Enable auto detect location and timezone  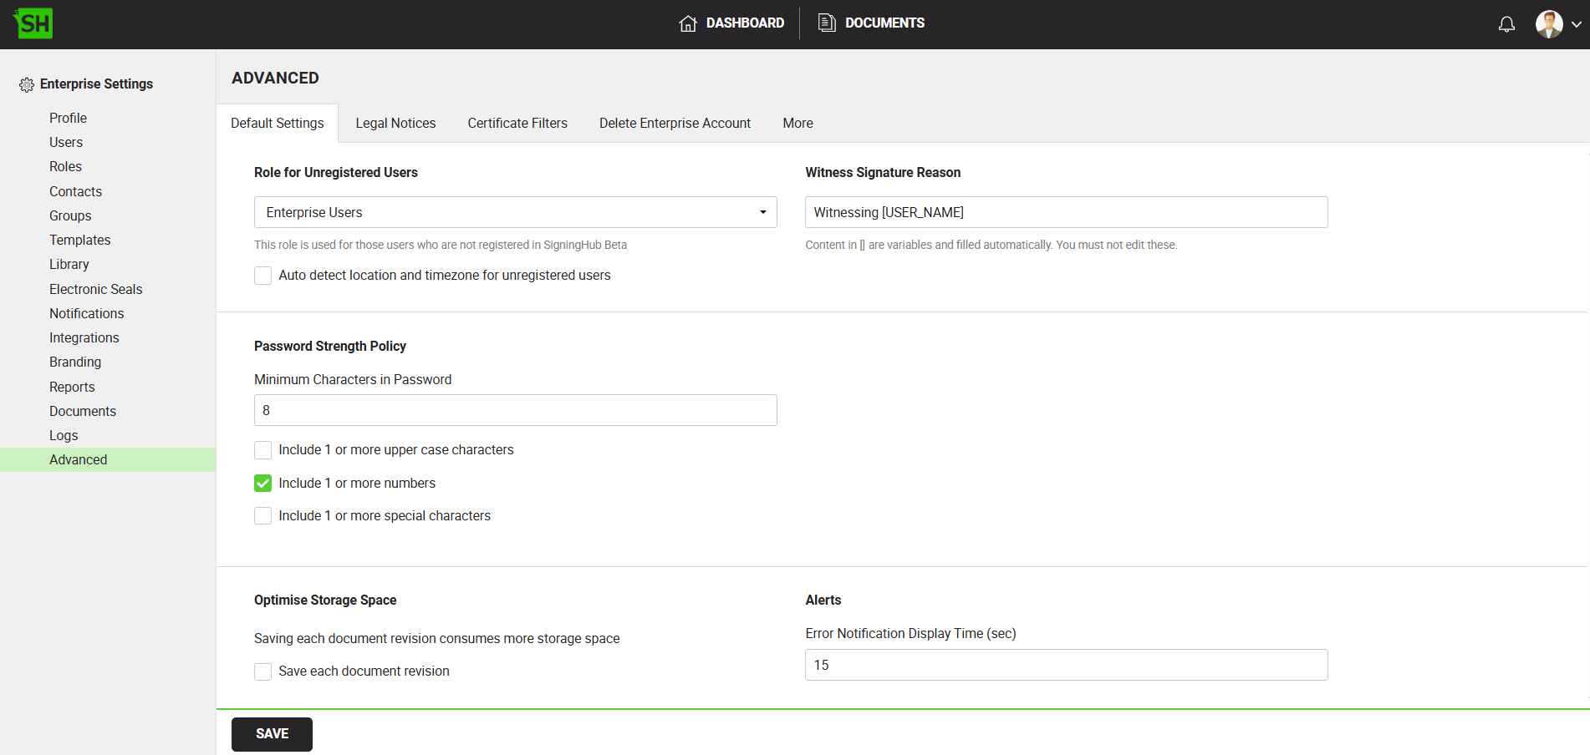point(263,276)
